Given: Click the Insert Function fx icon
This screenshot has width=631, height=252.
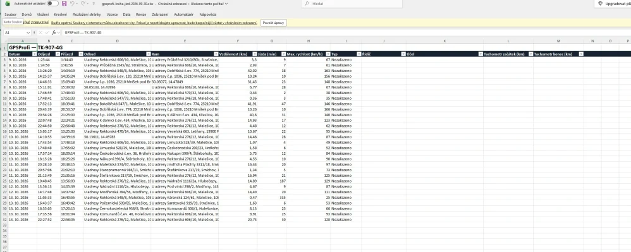Looking at the screenshot, I should pyautogui.click(x=54, y=32).
